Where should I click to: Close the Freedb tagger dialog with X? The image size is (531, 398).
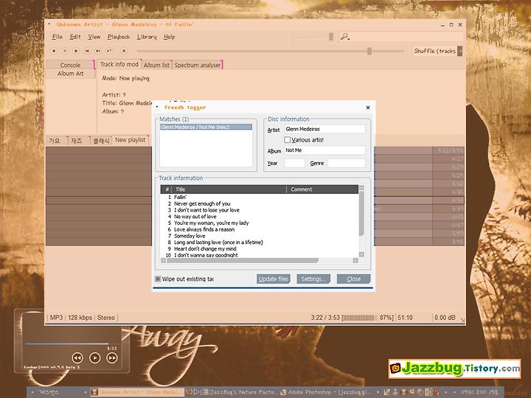coord(368,108)
